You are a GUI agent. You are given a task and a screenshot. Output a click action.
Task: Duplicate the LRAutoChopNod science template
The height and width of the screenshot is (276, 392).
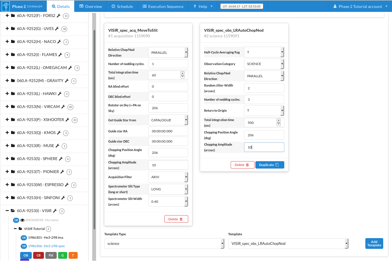point(269,165)
